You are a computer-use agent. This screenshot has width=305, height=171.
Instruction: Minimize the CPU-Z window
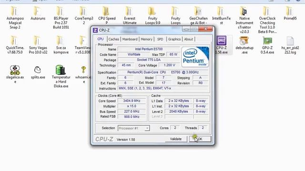point(186,29)
